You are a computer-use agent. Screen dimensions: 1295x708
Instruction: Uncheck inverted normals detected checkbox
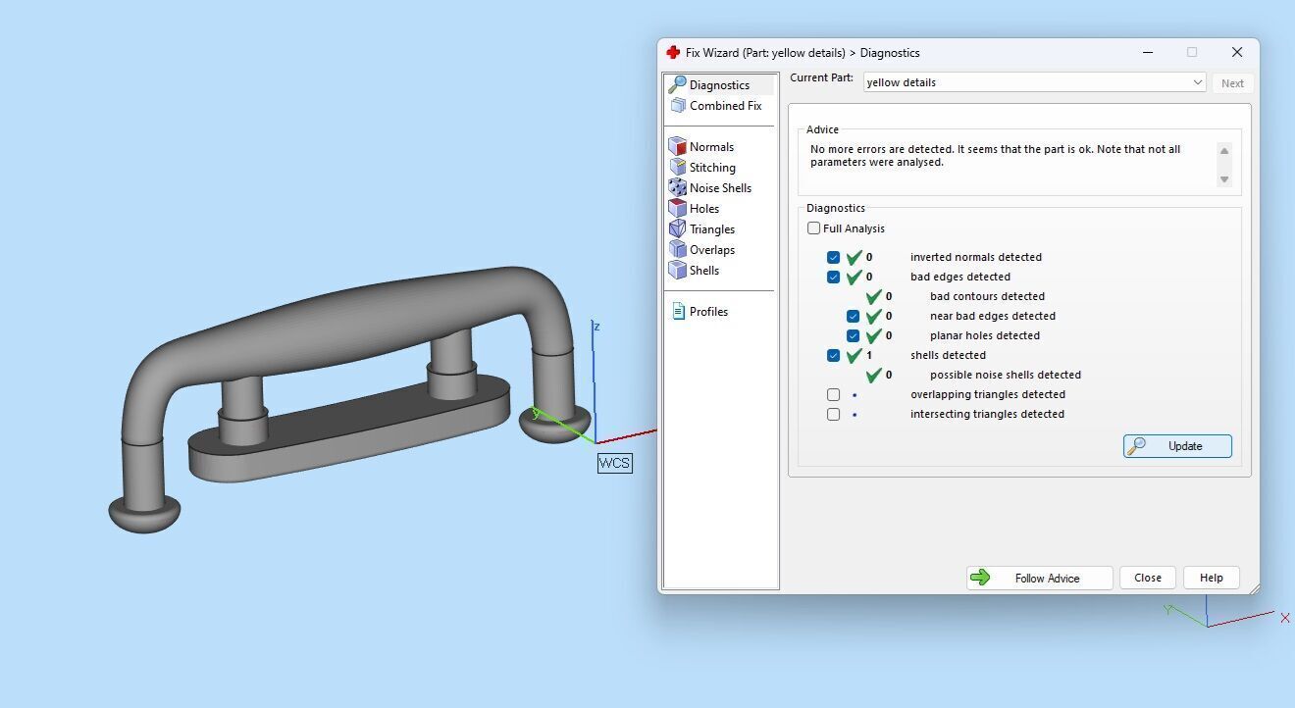tap(834, 258)
